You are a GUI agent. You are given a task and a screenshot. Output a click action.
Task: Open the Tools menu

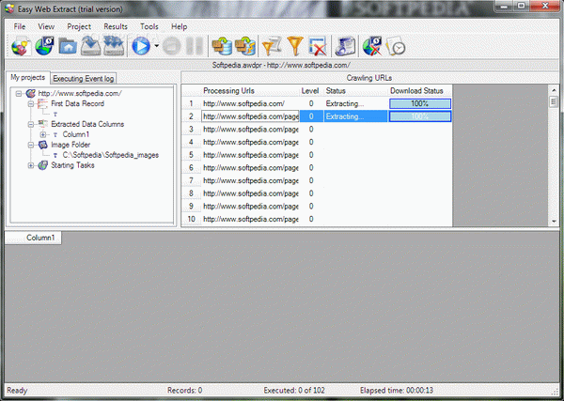click(x=149, y=26)
